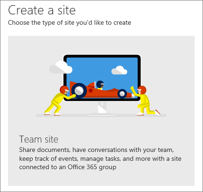The width and height of the screenshot is (203, 192).
Task: Click the large rear wheel of car
Action: tap(79, 90)
